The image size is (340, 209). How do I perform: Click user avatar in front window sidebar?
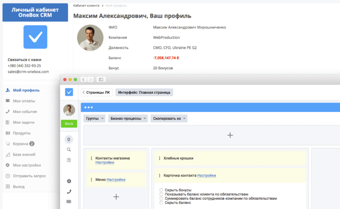[69, 110]
